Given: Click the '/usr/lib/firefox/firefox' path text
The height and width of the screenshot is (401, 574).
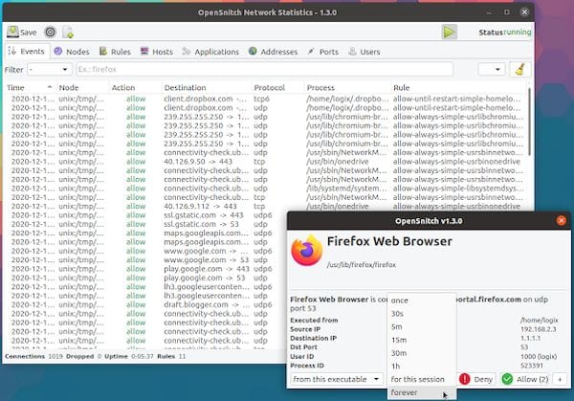Looking at the screenshot, I should (x=362, y=264).
